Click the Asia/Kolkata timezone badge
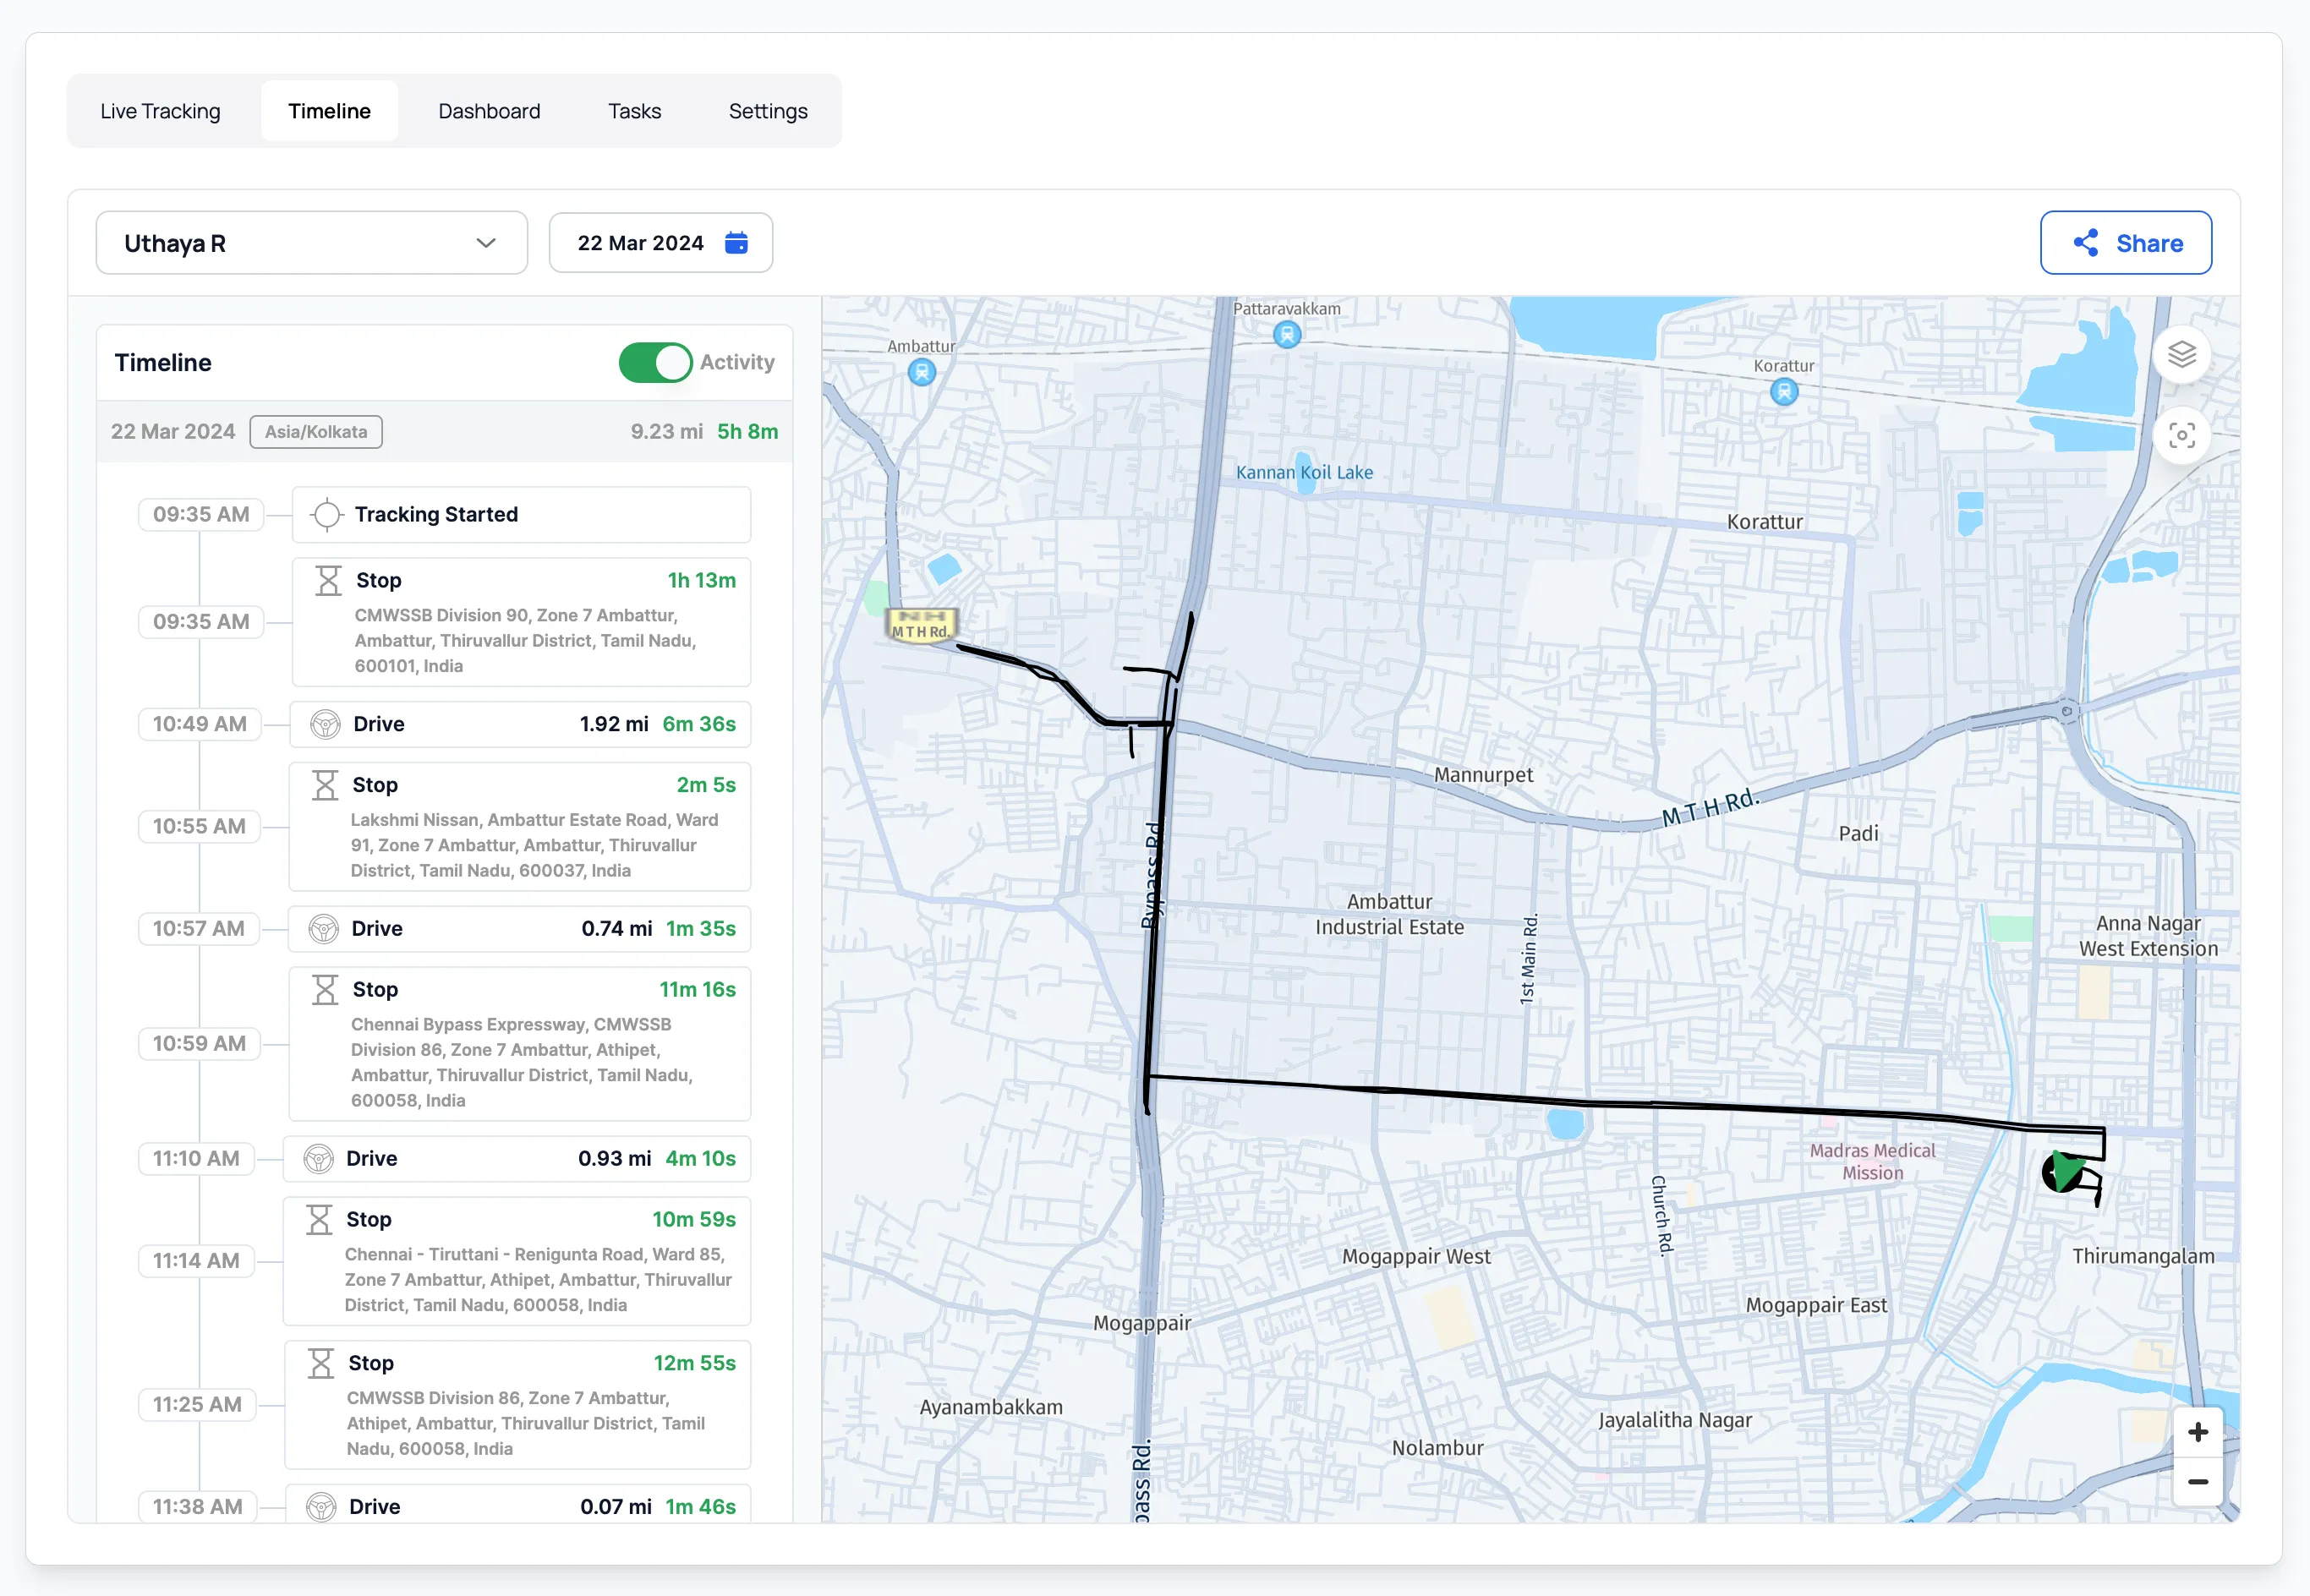The width and height of the screenshot is (2310, 1596). pos(316,432)
